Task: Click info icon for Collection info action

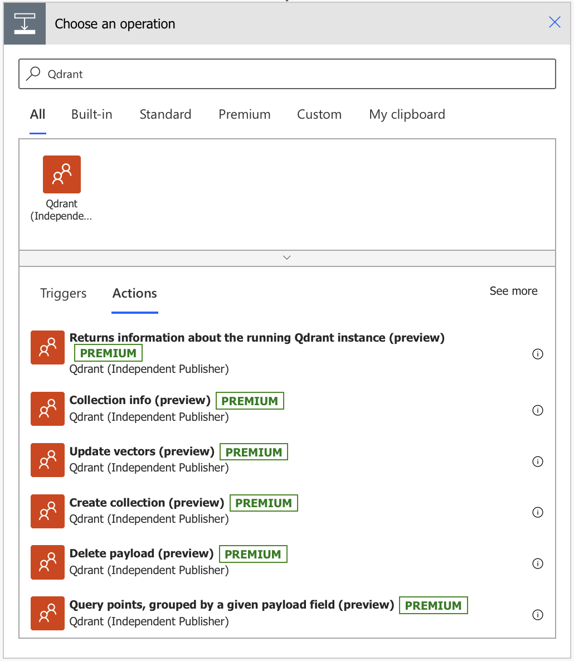Action: [x=538, y=410]
